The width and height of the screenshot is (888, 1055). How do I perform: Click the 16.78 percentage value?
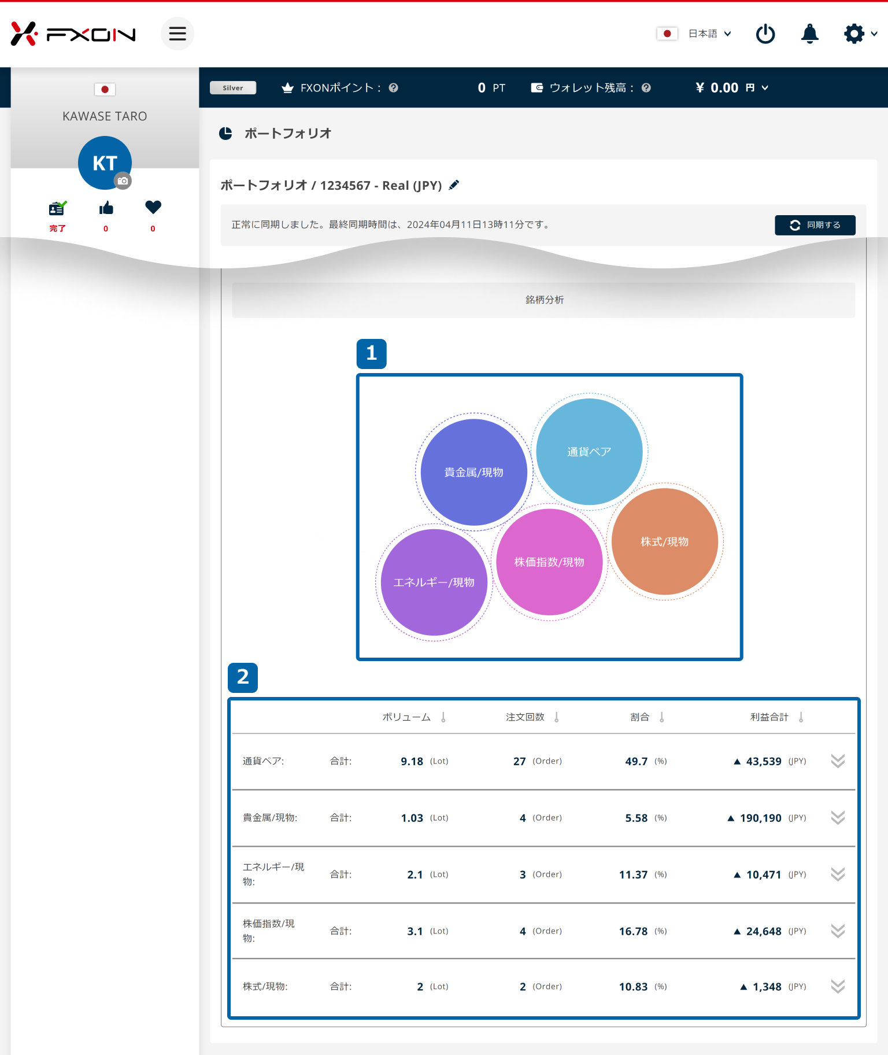tap(633, 931)
